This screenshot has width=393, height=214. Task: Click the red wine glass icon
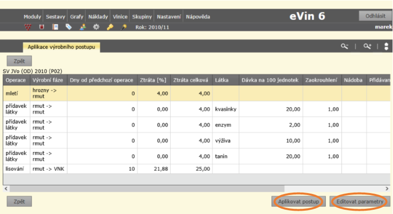(x=42, y=27)
